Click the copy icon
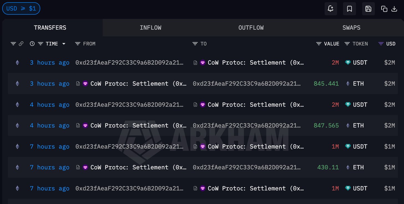 pos(384,9)
